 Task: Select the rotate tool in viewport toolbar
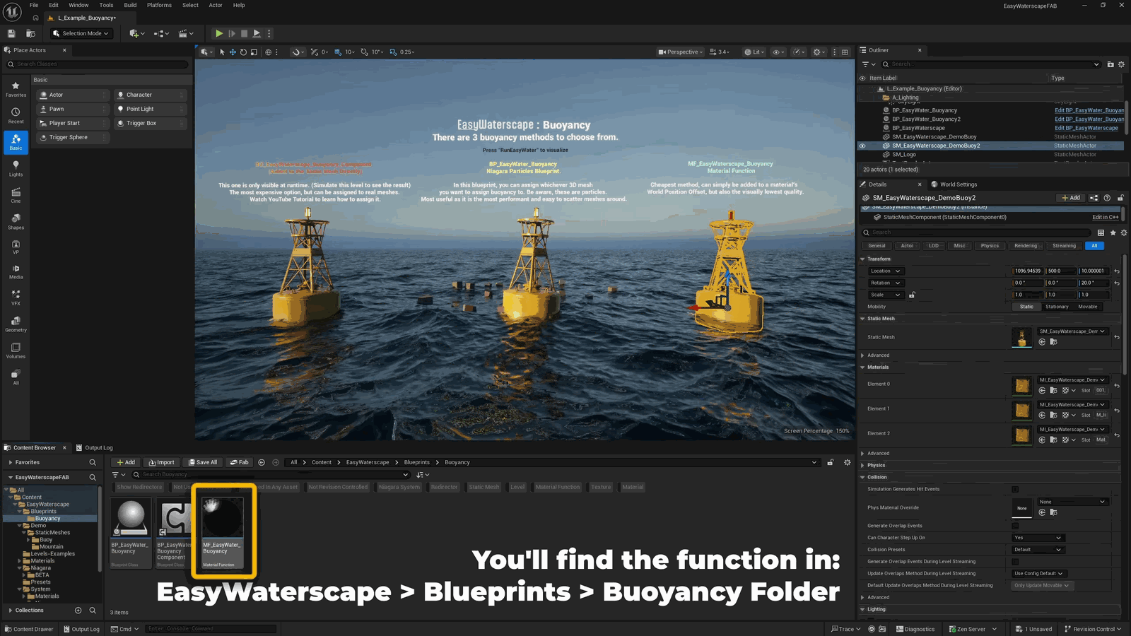pyautogui.click(x=243, y=52)
